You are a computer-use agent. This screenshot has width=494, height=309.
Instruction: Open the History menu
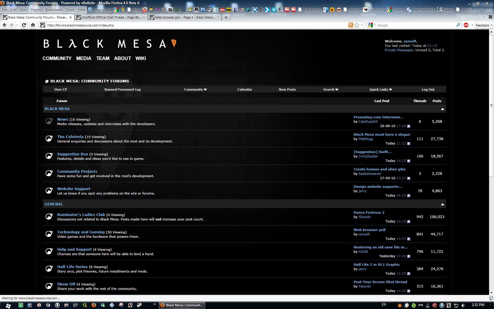pos(36,10)
